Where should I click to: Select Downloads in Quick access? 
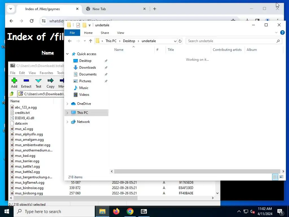pos(87,68)
